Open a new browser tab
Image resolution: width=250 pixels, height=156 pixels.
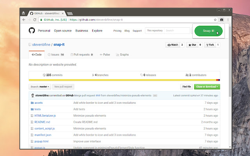click(70, 14)
